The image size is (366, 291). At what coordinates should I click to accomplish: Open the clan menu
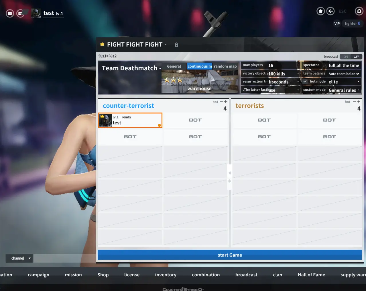[x=278, y=275]
